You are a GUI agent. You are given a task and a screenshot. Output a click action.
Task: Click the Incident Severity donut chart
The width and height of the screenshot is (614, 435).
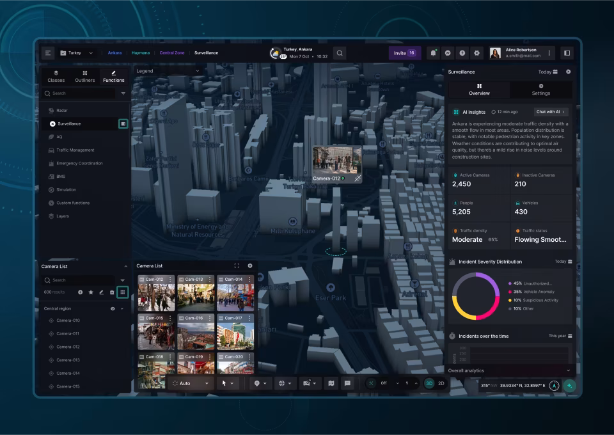476,296
